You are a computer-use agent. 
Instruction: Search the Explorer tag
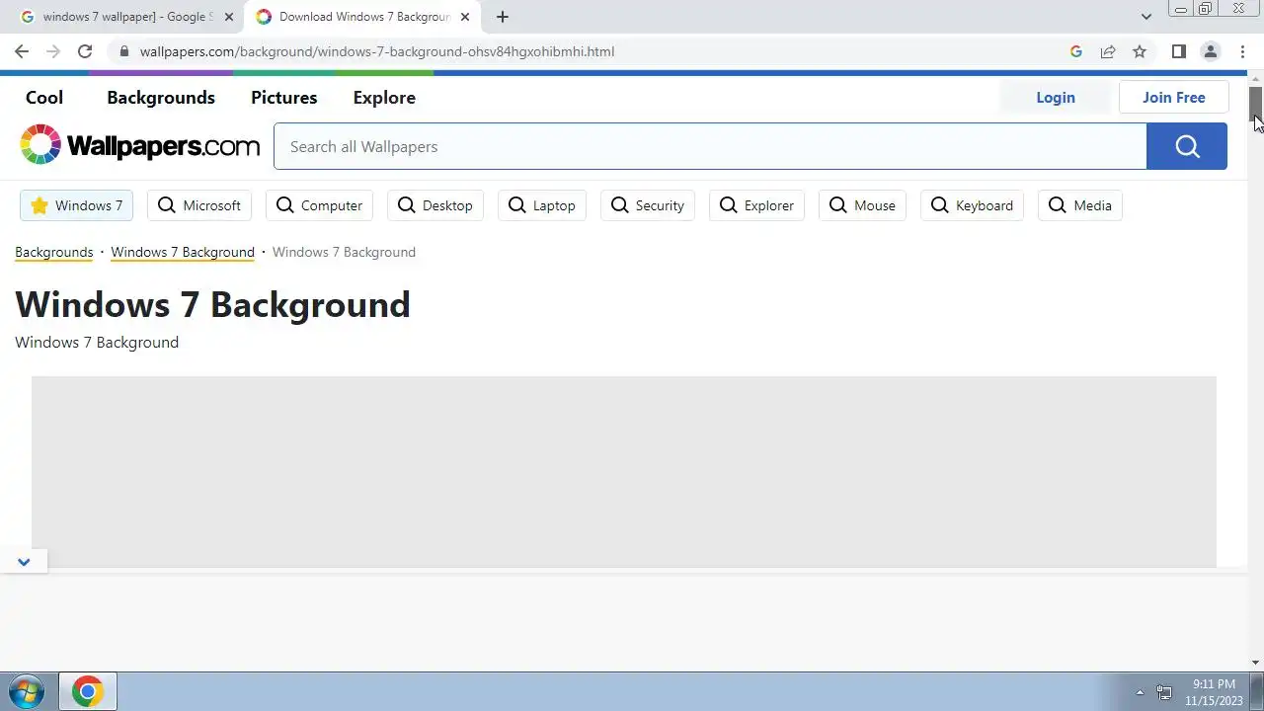[756, 205]
